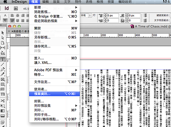Open the 表格 menu
The image size is (171, 127).
tap(89, 2)
